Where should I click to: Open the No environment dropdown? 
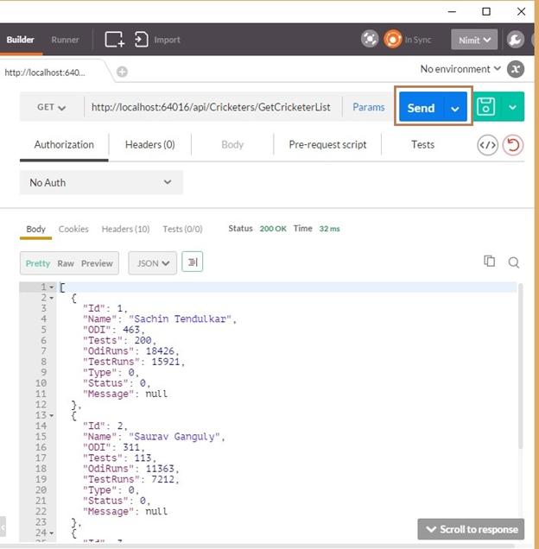[460, 69]
